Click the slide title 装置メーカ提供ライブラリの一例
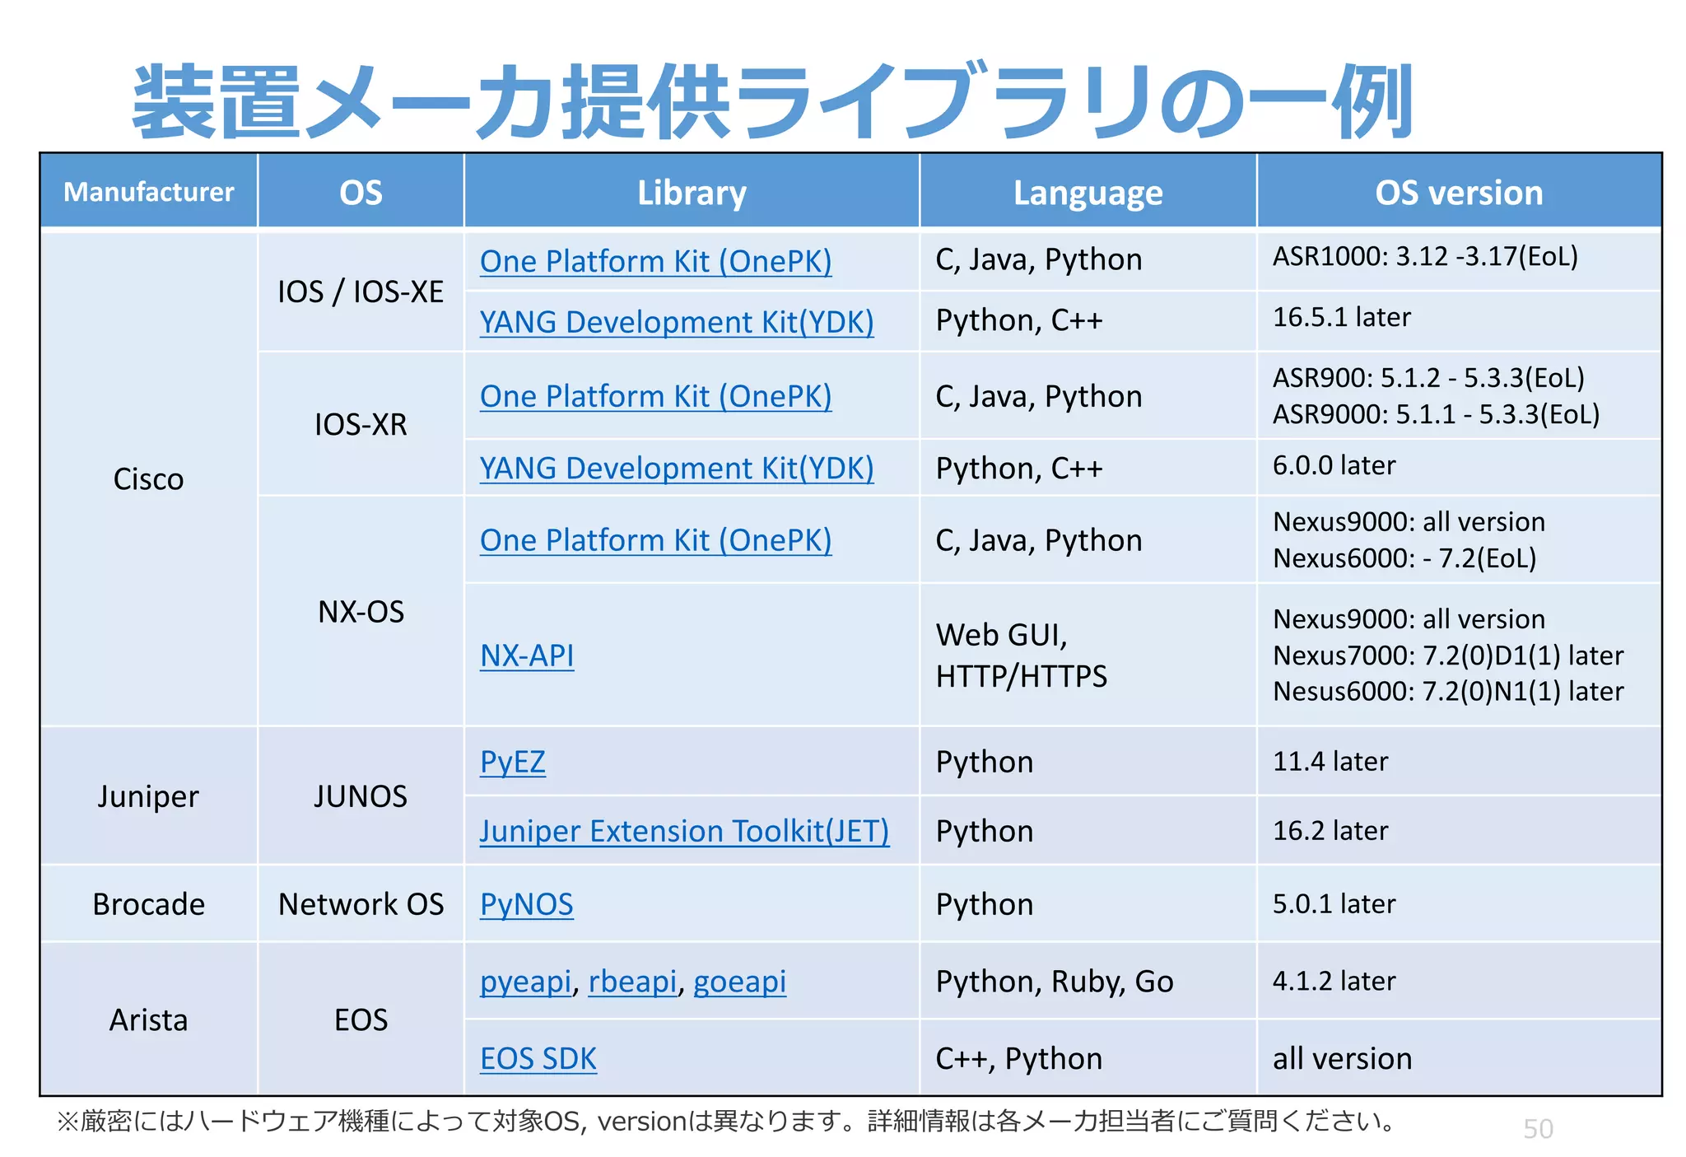Image resolution: width=1686 pixels, height=1157 pixels. [x=773, y=101]
